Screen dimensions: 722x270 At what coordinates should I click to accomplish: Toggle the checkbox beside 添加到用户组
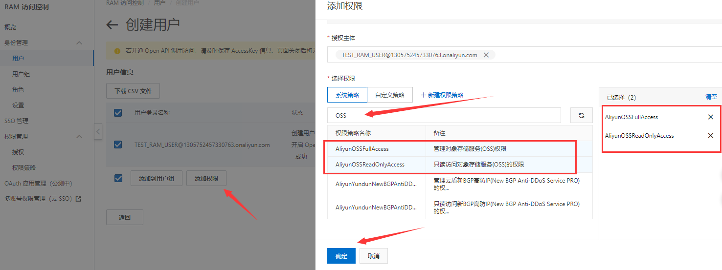(118, 178)
